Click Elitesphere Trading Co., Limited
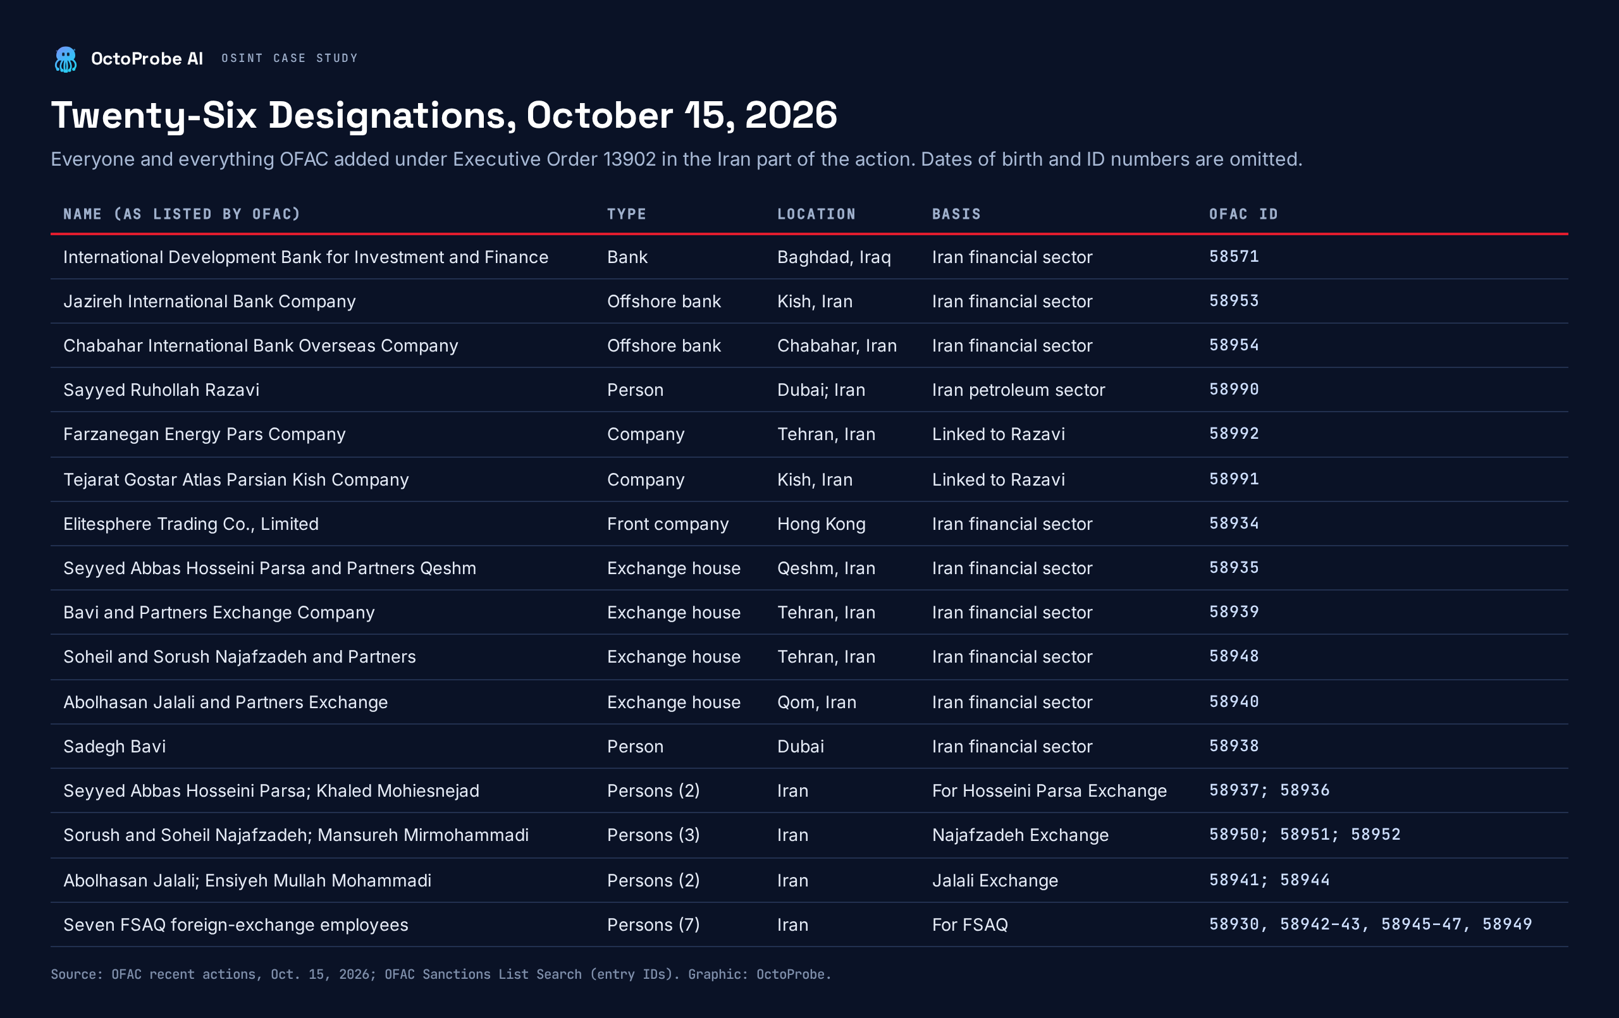Viewport: 1619px width, 1018px height. coord(191,524)
